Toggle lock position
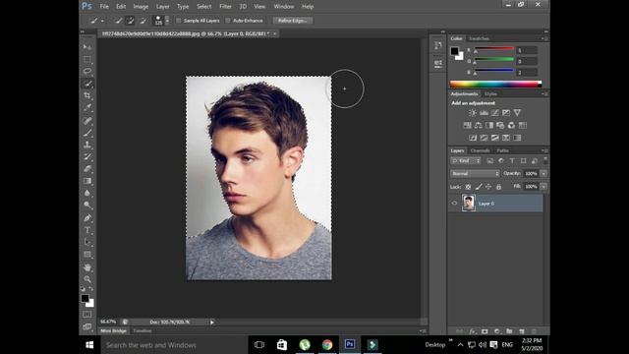 click(488, 187)
